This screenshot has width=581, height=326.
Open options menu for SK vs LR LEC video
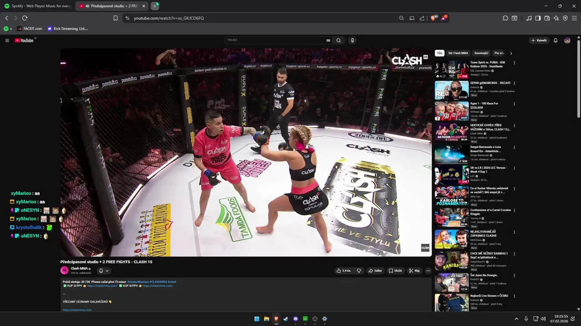coord(514,168)
